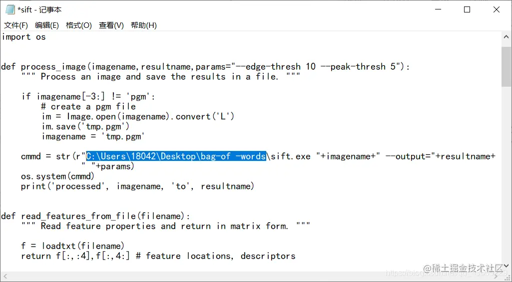Click the vertical scrollbar down arrow

point(506,266)
